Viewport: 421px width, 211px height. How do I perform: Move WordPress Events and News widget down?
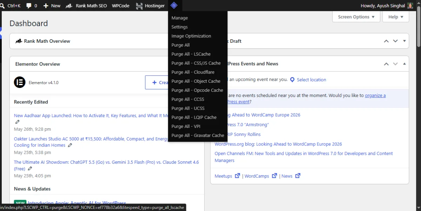point(395,64)
